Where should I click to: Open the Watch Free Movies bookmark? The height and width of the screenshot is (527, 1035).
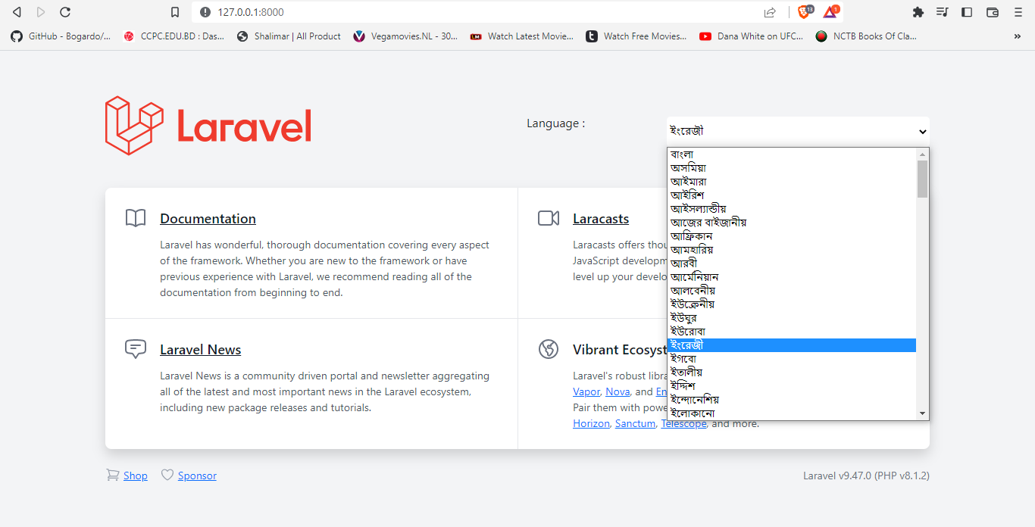(x=636, y=36)
